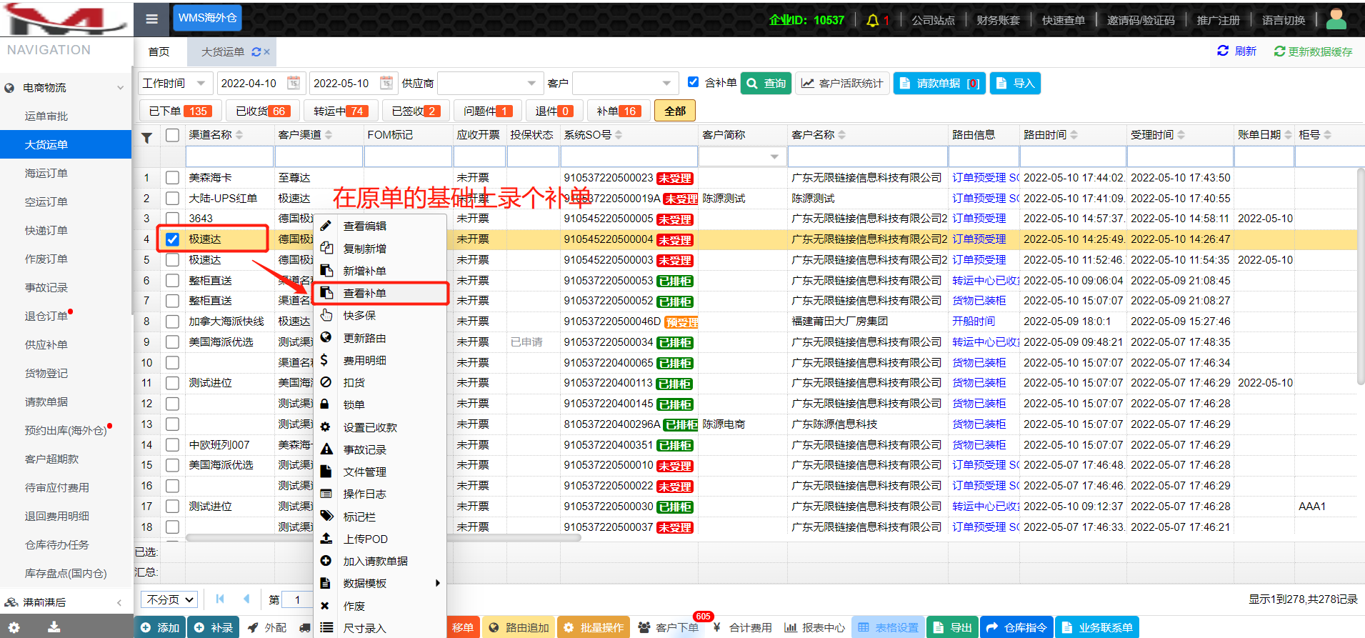1365x638 pixels.
Task: Open the user avatar icon
Action: [1336, 19]
